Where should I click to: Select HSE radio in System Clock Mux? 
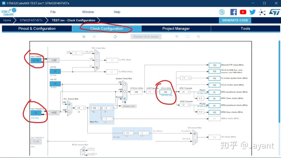[124, 91]
